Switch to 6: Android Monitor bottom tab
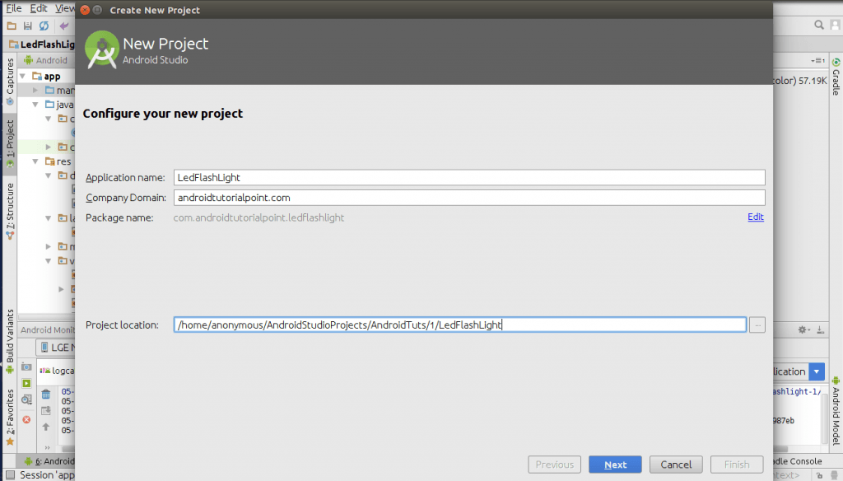Screen dimensions: 843x481 (x=49, y=461)
